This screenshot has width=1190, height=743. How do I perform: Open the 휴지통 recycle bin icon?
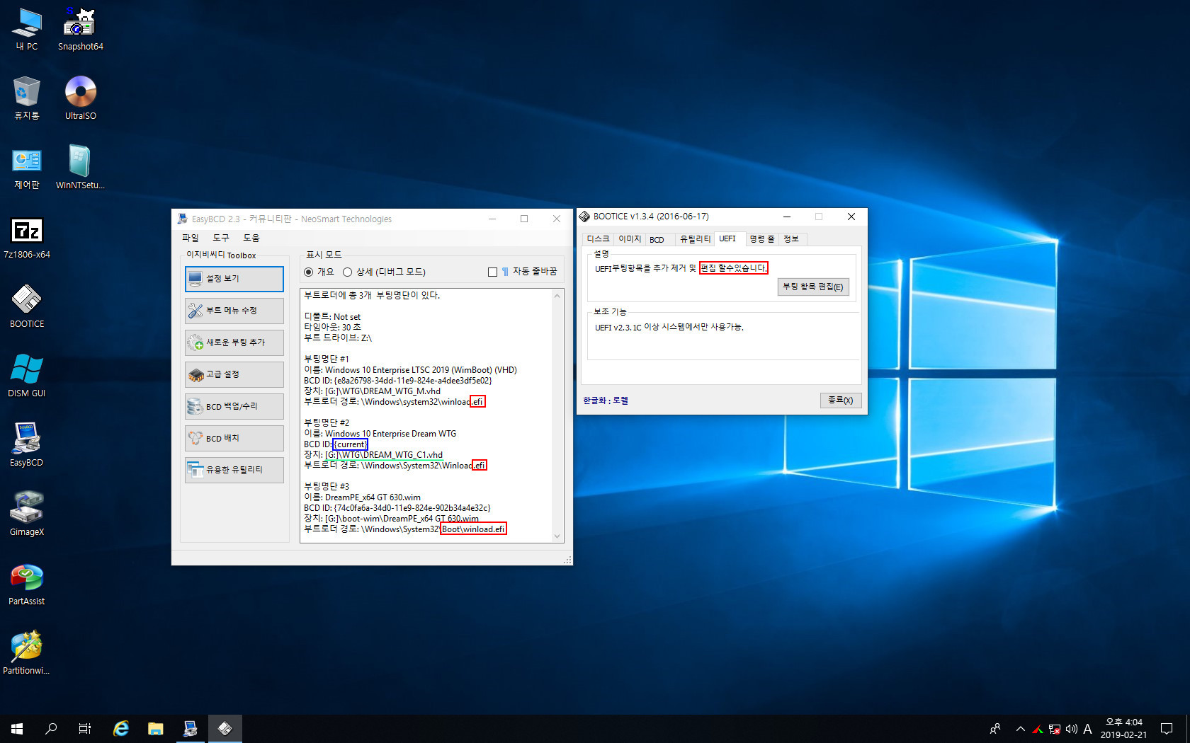click(27, 98)
